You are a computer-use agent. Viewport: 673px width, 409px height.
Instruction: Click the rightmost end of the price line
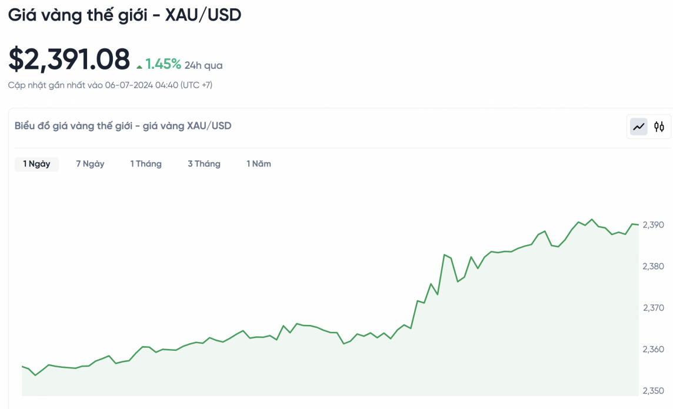(638, 224)
